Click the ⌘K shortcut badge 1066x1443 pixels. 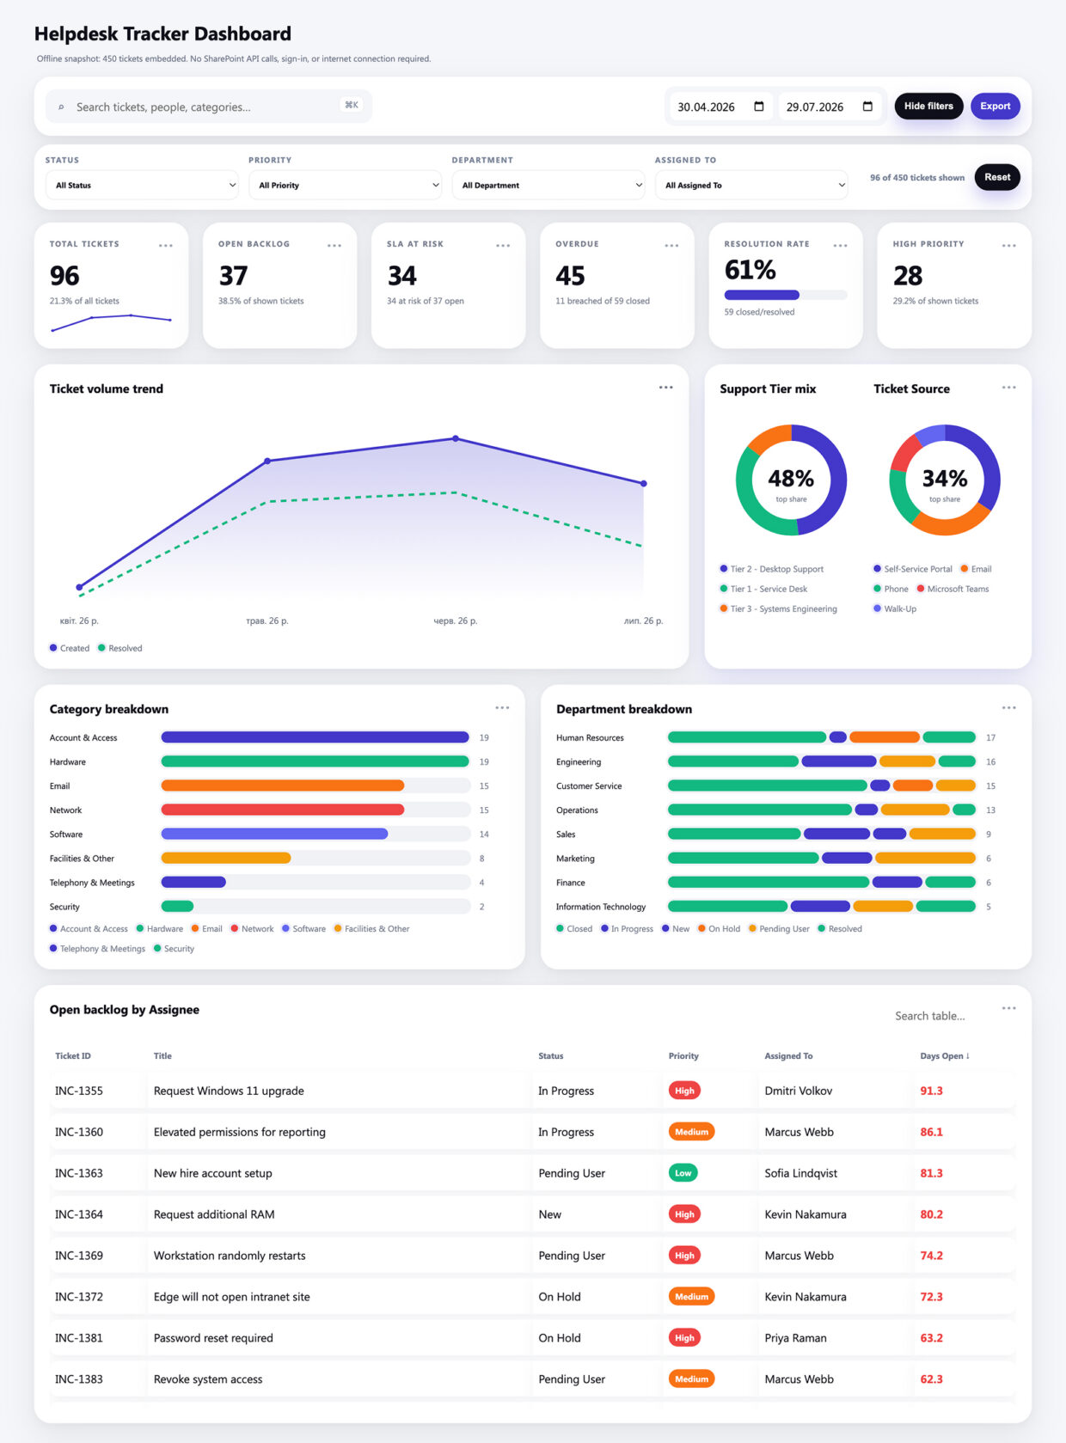352,105
